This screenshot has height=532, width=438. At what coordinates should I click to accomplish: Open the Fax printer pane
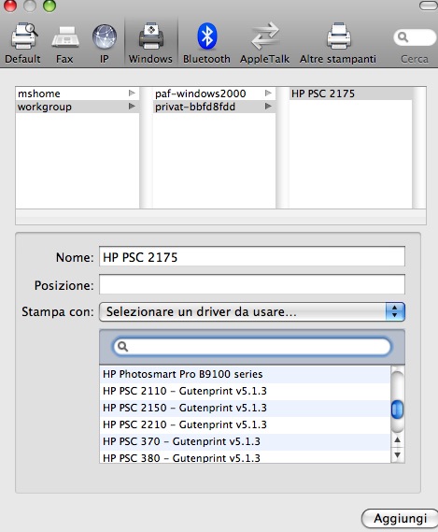64,37
